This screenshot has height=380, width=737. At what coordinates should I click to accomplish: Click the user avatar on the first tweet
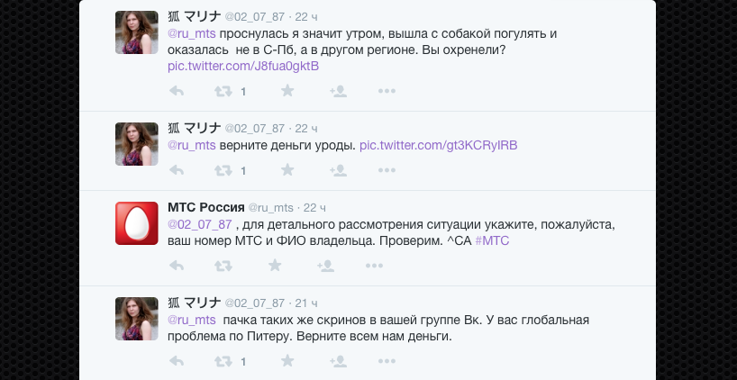[137, 33]
